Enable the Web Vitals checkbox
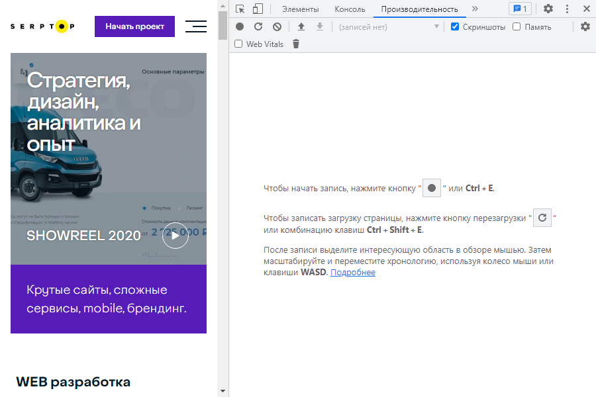Image resolution: width=596 pixels, height=397 pixels. click(x=238, y=44)
